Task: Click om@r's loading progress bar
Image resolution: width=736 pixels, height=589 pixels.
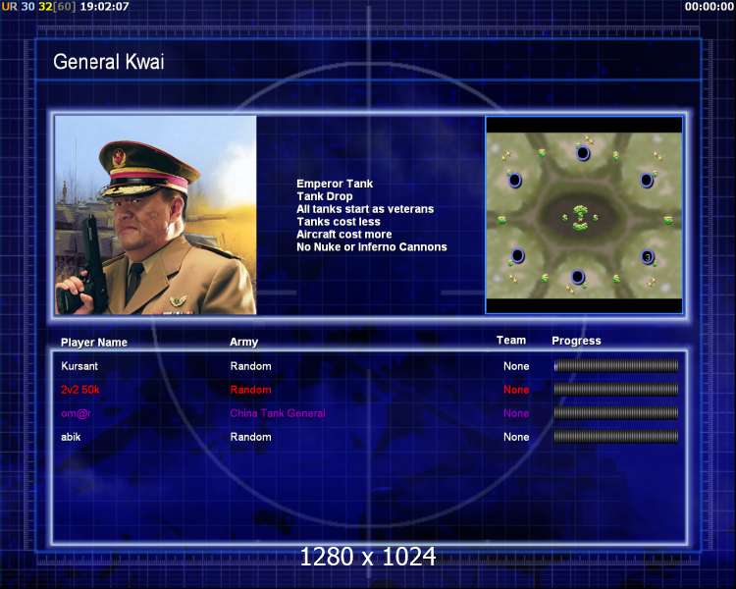Action: click(616, 413)
